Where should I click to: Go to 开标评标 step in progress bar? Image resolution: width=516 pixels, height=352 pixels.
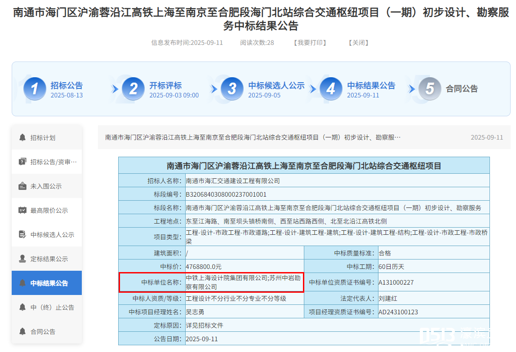click(x=165, y=86)
